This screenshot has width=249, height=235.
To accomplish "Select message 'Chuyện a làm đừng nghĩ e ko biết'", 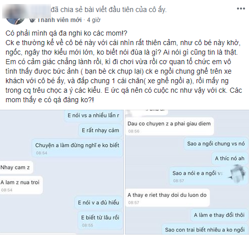I will point(77,148).
